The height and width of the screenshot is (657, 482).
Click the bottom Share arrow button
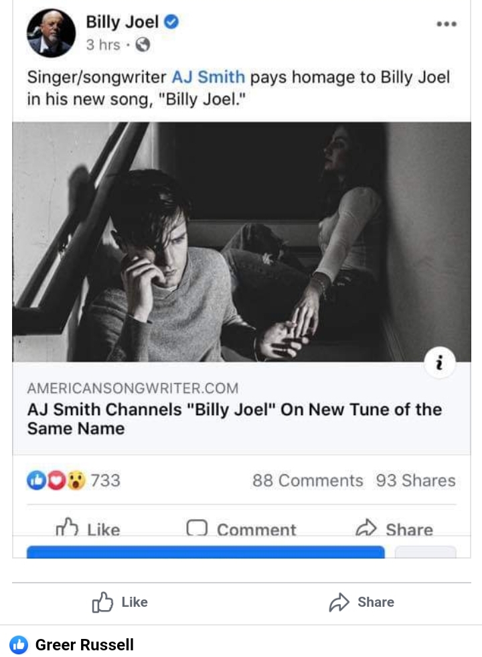click(361, 602)
